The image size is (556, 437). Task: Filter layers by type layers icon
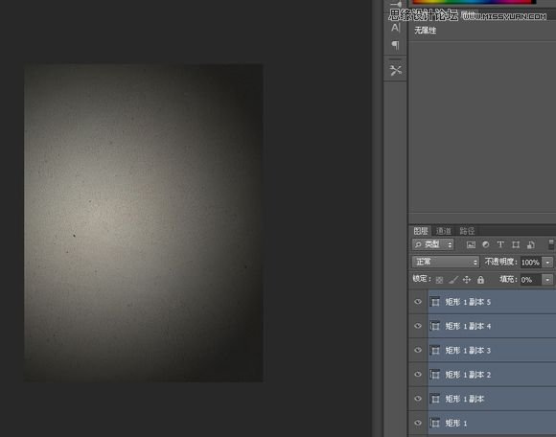coord(500,244)
